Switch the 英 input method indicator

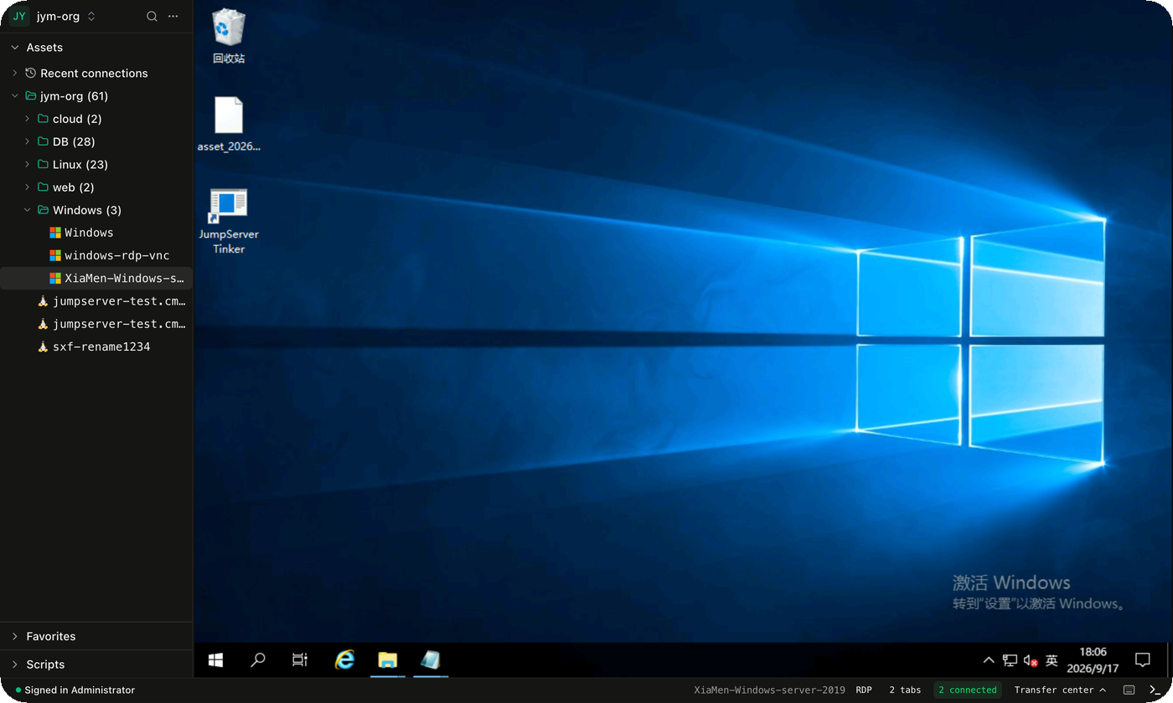point(1052,660)
